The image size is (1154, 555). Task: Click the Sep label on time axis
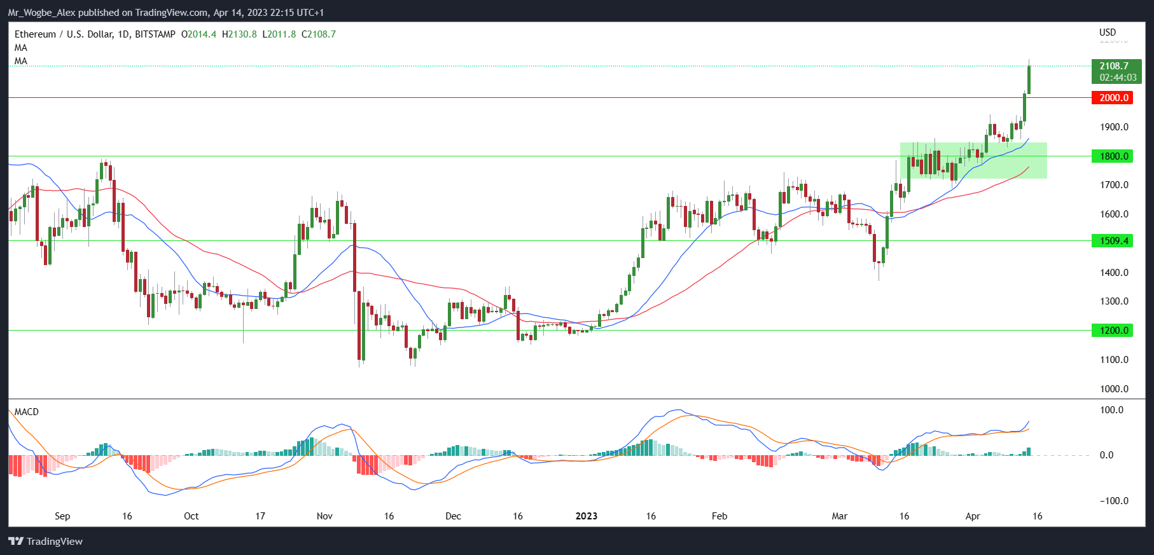coord(62,516)
